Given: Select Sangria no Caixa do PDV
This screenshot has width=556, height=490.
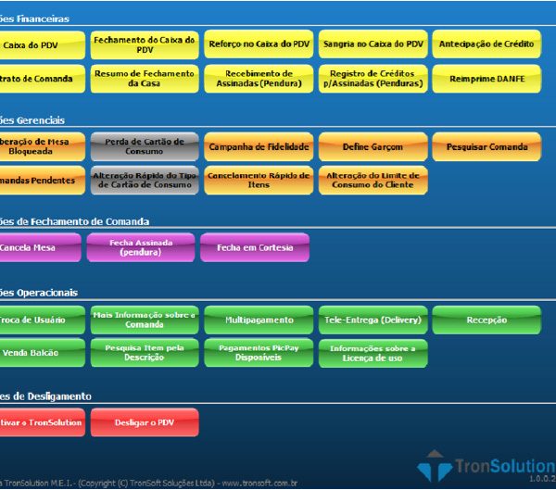Looking at the screenshot, I should [373, 44].
